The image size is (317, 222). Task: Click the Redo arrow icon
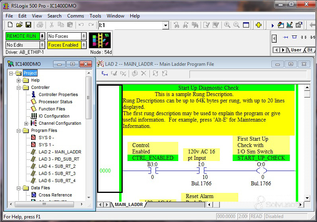click(x=91, y=25)
